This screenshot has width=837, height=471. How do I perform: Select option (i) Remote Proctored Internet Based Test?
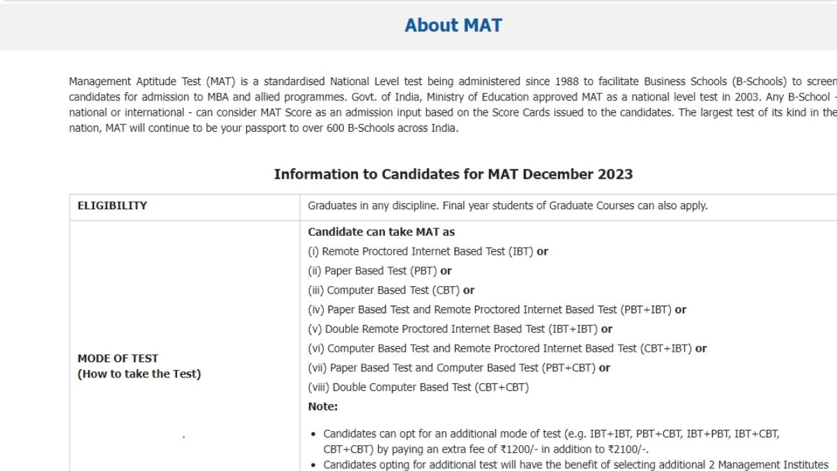428,251
